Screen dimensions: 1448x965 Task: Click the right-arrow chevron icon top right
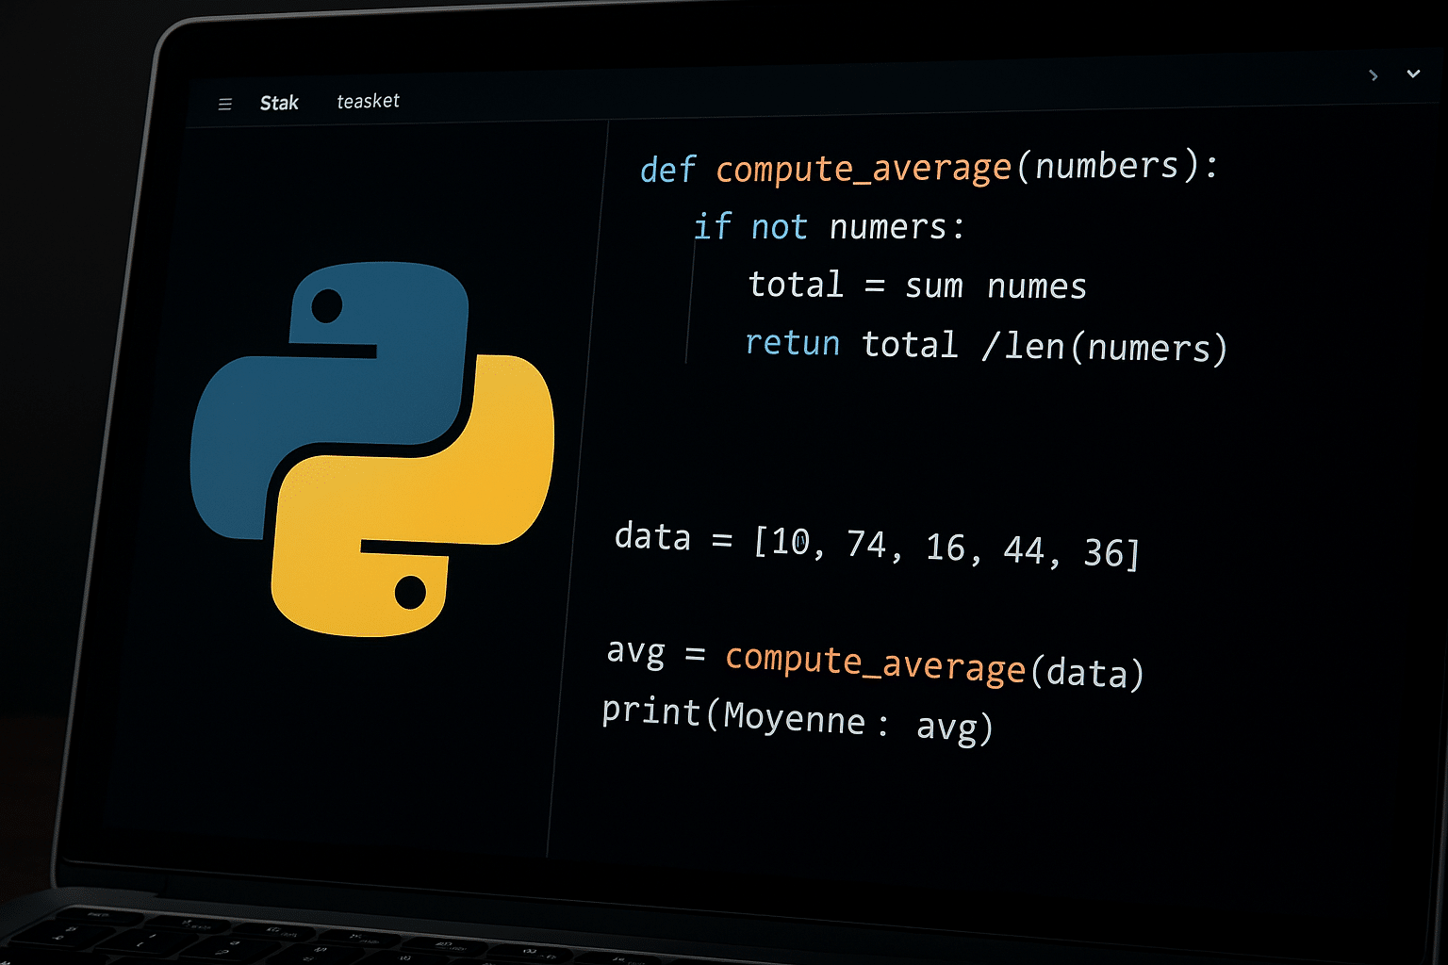point(1374,75)
